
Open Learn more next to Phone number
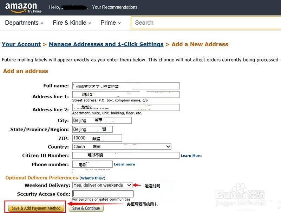tap(124, 164)
